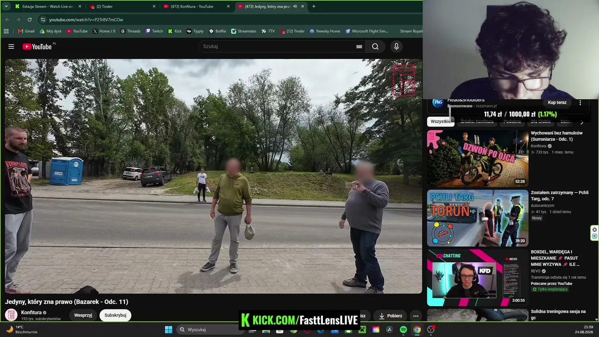Open Google Chrome from the taskbar
Image resolution: width=599 pixels, height=337 pixels.
pyautogui.click(x=416, y=330)
